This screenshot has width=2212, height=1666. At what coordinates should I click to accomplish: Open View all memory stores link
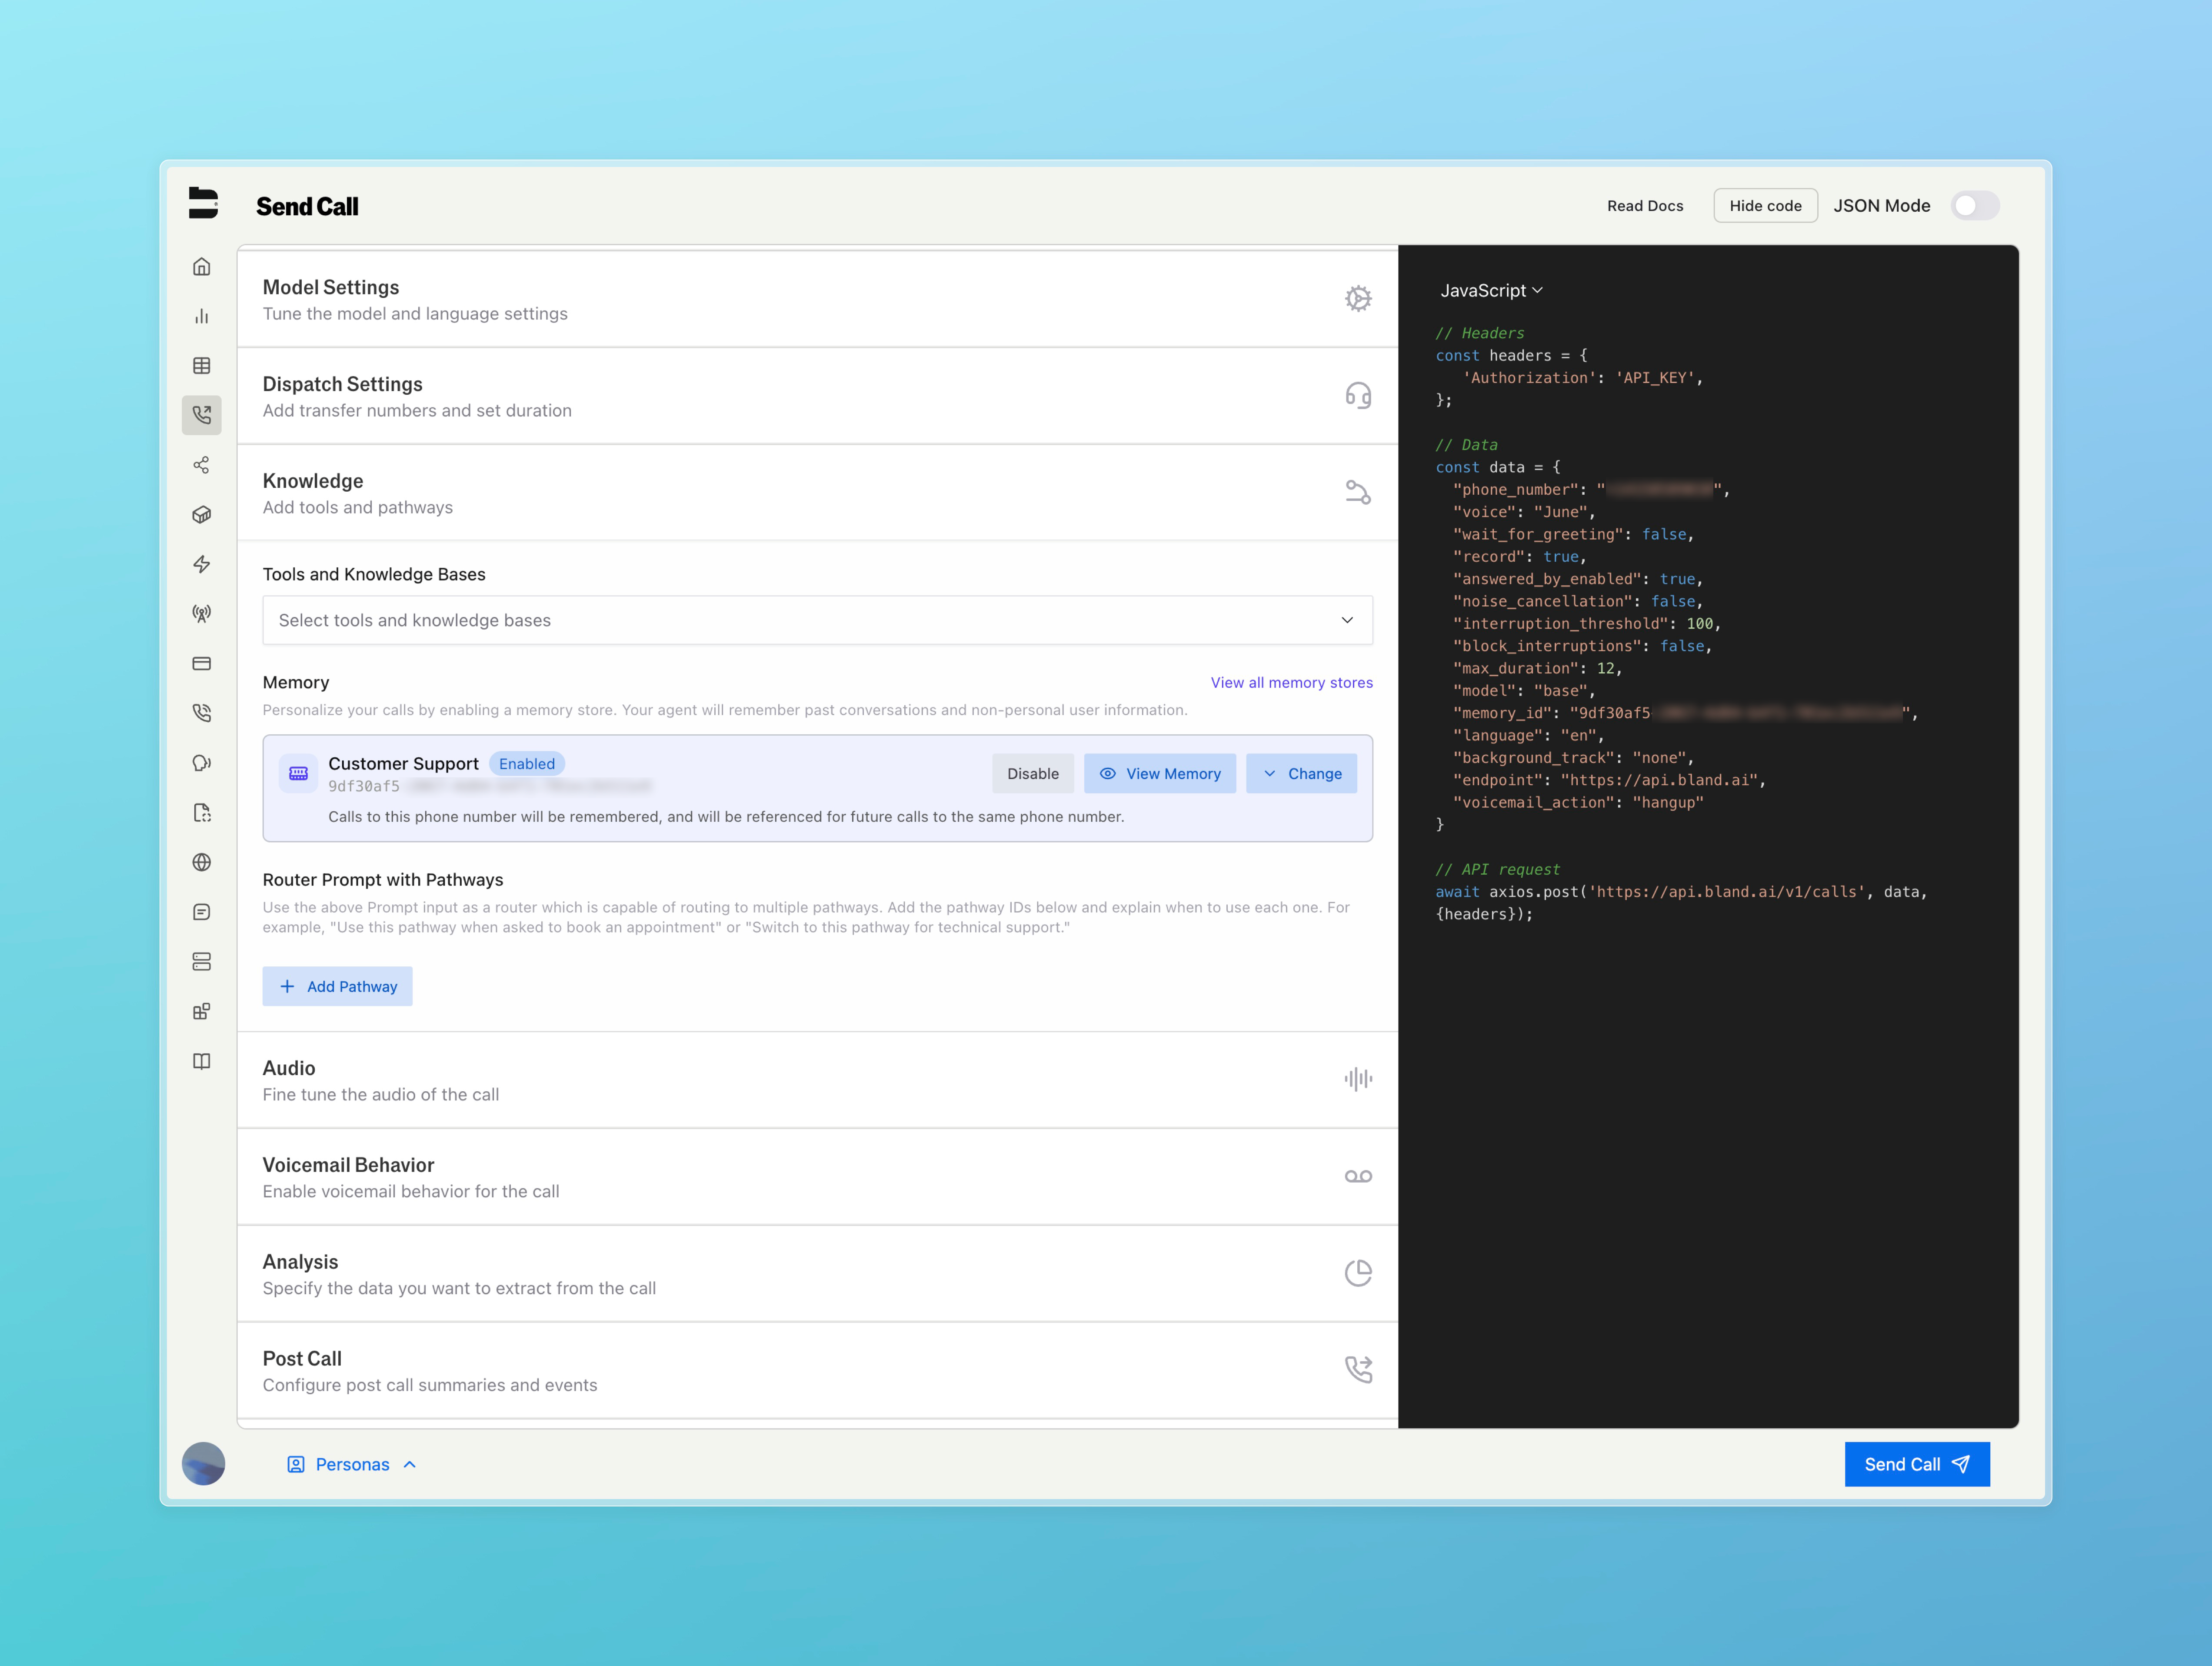click(1291, 683)
